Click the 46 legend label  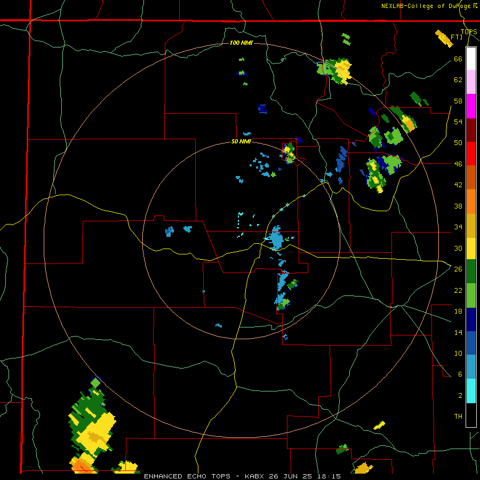tap(458, 164)
